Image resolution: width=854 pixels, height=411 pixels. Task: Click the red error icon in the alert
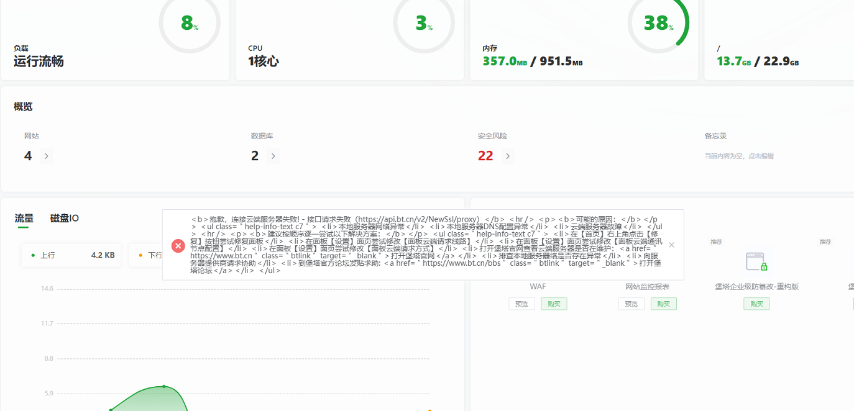(x=178, y=245)
